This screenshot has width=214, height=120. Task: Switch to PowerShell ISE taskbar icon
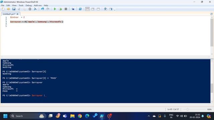point(102,116)
